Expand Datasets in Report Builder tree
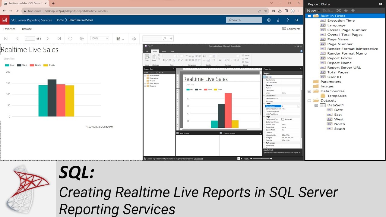This screenshot has width=386, height=217. pos(145,86)
